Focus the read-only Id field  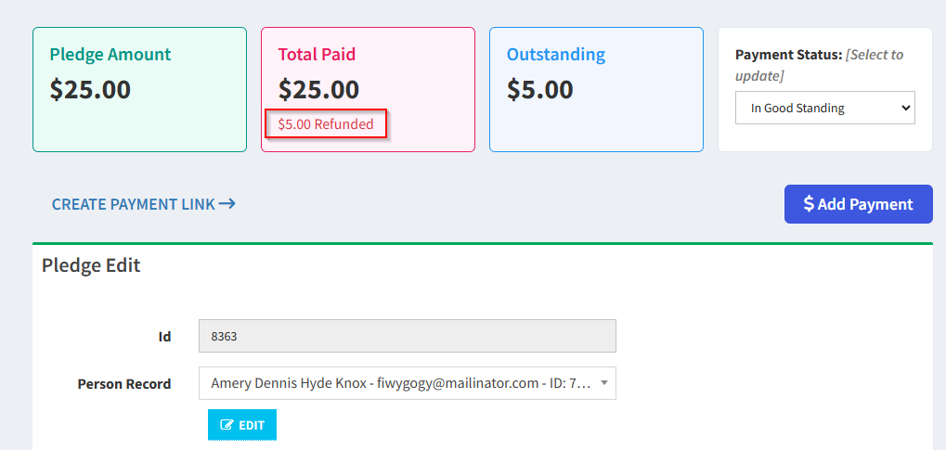click(407, 337)
